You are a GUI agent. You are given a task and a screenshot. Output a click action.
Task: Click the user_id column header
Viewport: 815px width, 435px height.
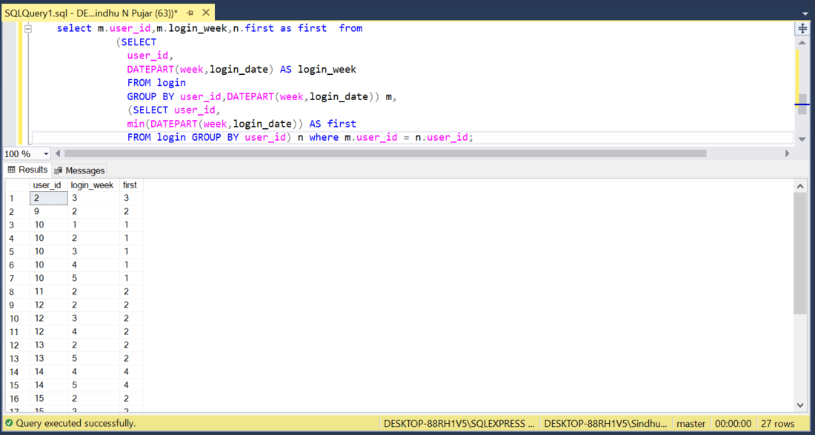[x=49, y=185]
